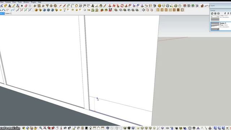Open the Window menu
The height and width of the screenshot is (130, 231).
point(26,2)
